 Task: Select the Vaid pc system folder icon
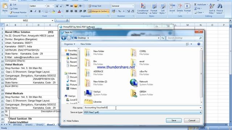pos(88,93)
